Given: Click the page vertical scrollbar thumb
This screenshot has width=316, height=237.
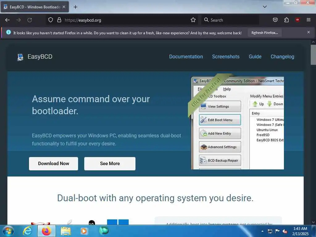Looking at the screenshot, I should pyautogui.click(x=313, y=55).
